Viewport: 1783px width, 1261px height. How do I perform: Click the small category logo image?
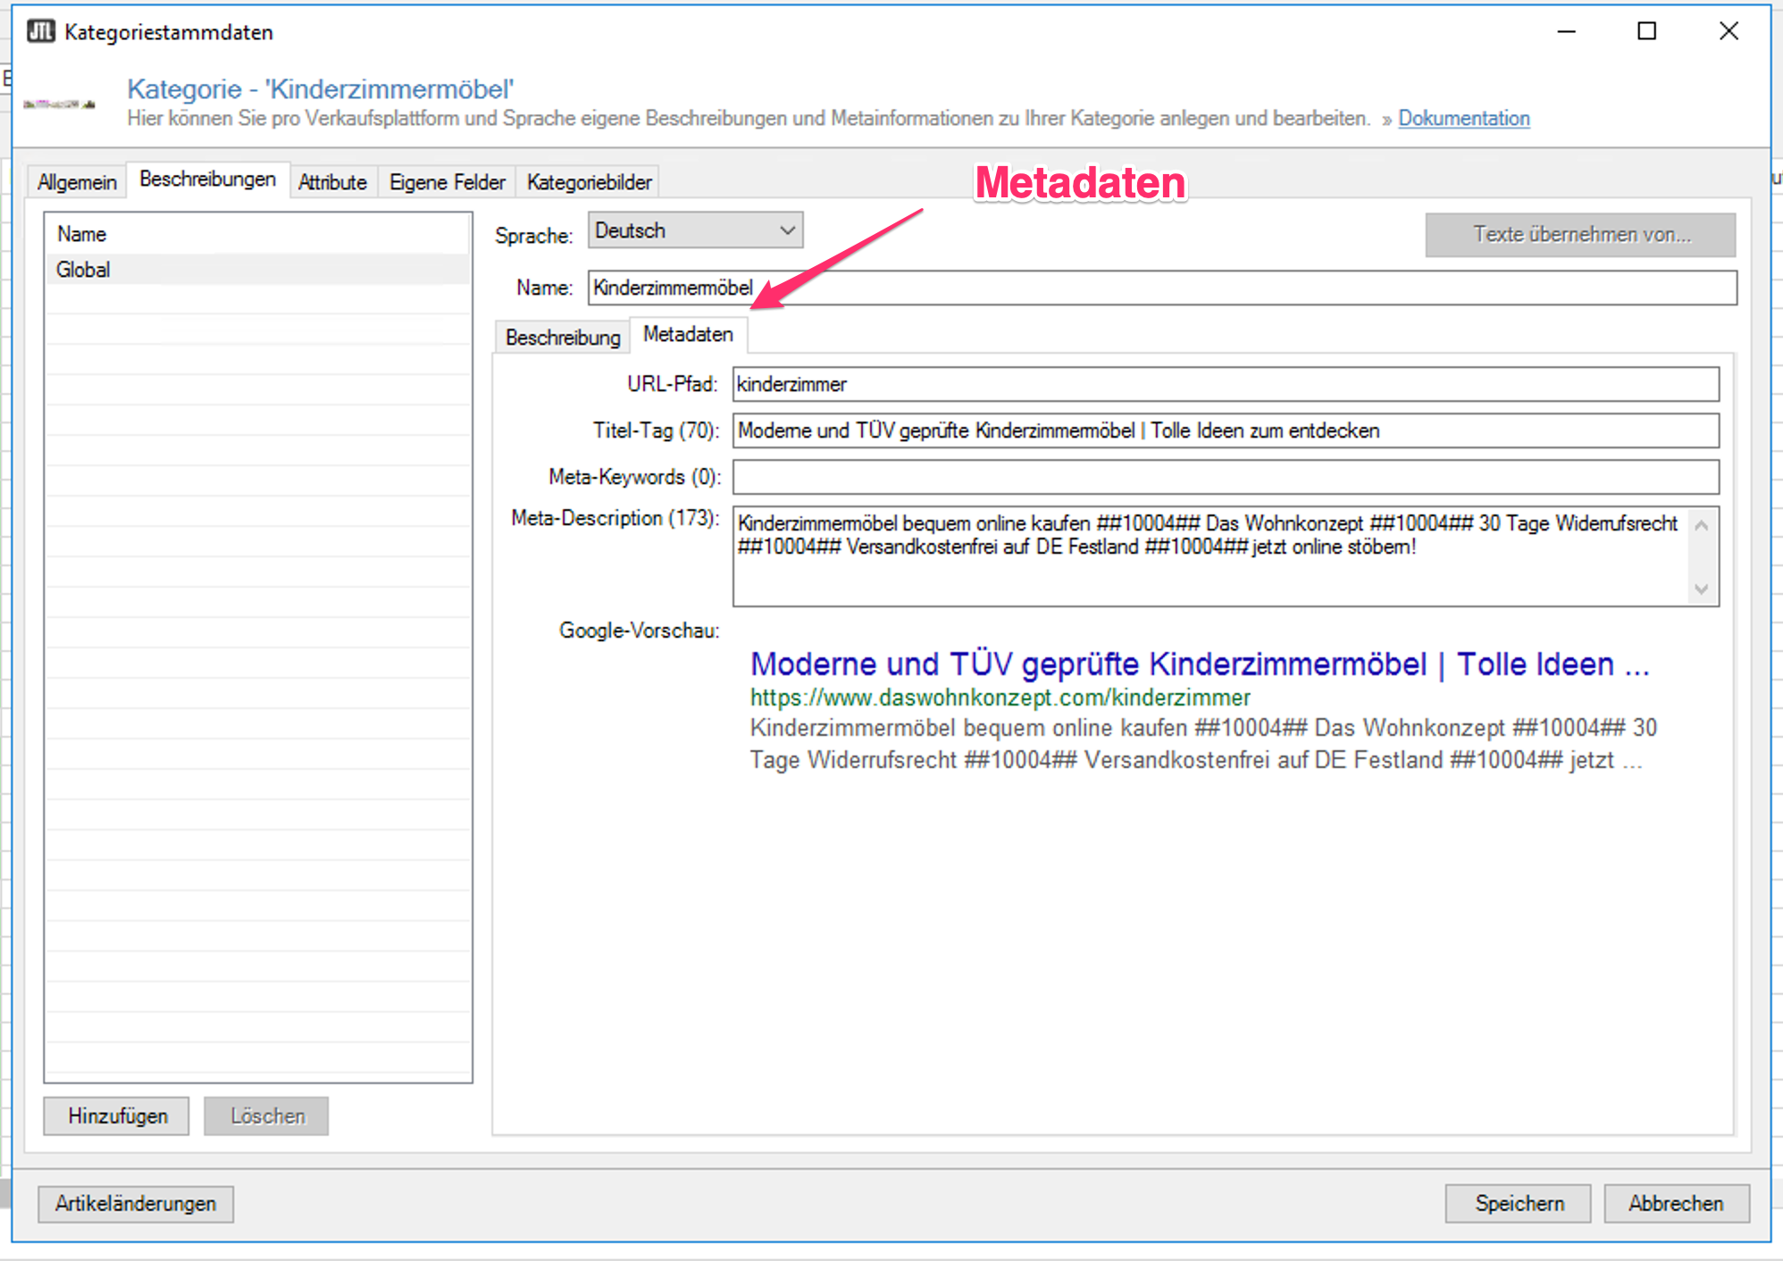click(x=59, y=104)
